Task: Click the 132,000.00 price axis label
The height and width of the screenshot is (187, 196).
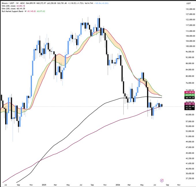Action: click(x=190, y=9)
